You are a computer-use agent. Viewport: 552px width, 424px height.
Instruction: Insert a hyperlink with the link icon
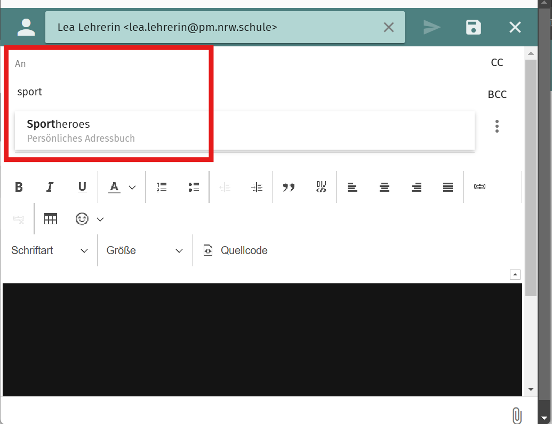click(x=479, y=187)
